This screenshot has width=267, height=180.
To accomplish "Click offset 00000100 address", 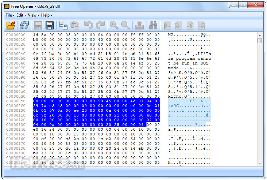I will tap(16, 110).
